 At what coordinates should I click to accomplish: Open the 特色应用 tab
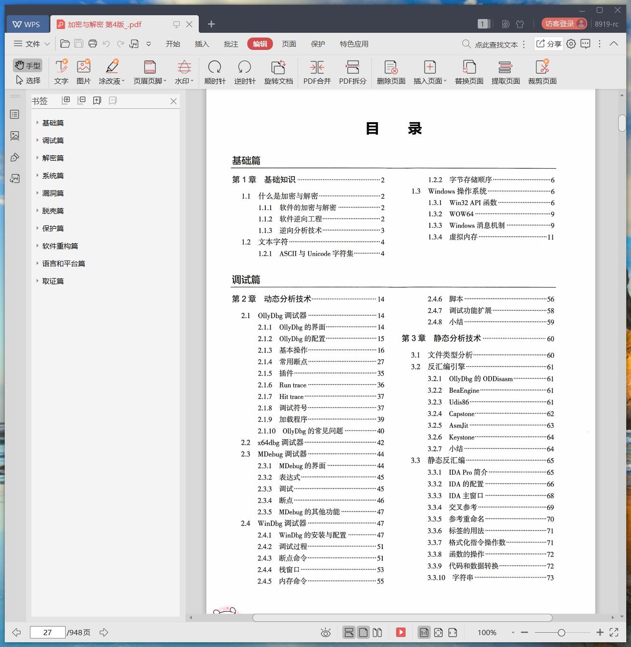354,44
